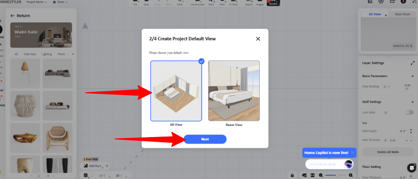Select the Plants category tab
This screenshot has height=179, width=418.
point(61,54)
